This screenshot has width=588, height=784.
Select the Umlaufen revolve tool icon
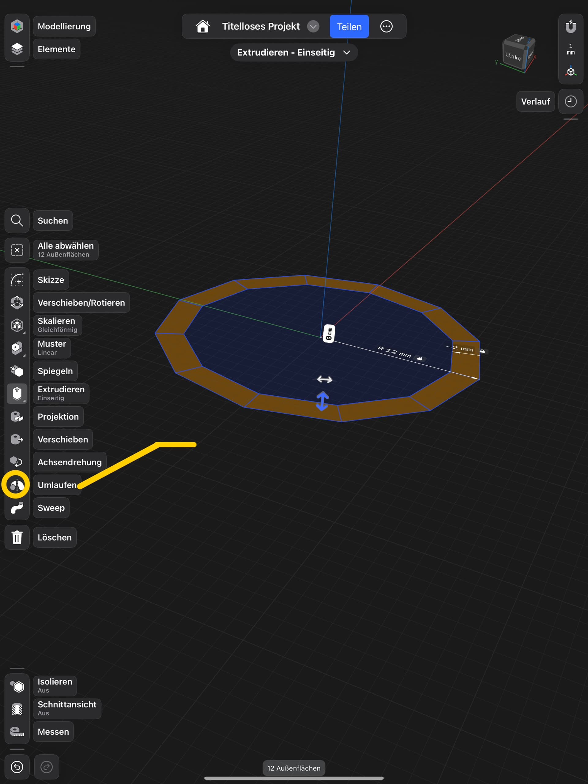pos(17,485)
